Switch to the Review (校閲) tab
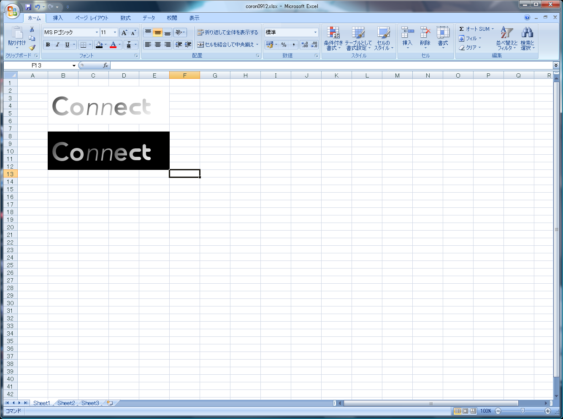Image resolution: width=563 pixels, height=419 pixels. 172,18
